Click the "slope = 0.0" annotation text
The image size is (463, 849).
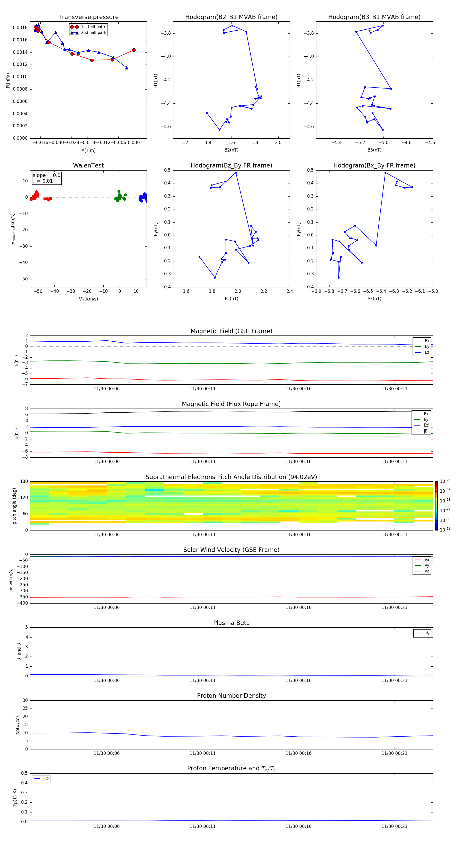47,175
